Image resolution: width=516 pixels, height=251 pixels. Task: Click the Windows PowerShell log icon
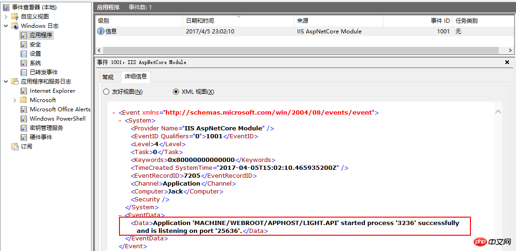tap(24, 118)
